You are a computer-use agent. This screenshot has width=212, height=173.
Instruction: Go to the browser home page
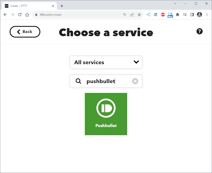point(27,15)
